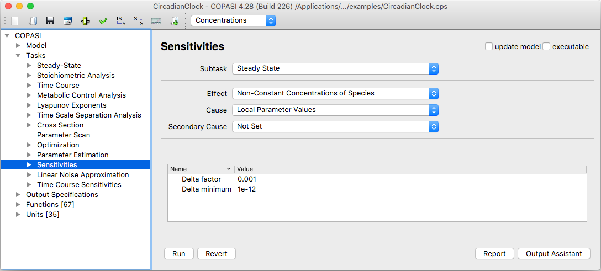Click the Run button
The height and width of the screenshot is (271, 601).
coord(178,253)
